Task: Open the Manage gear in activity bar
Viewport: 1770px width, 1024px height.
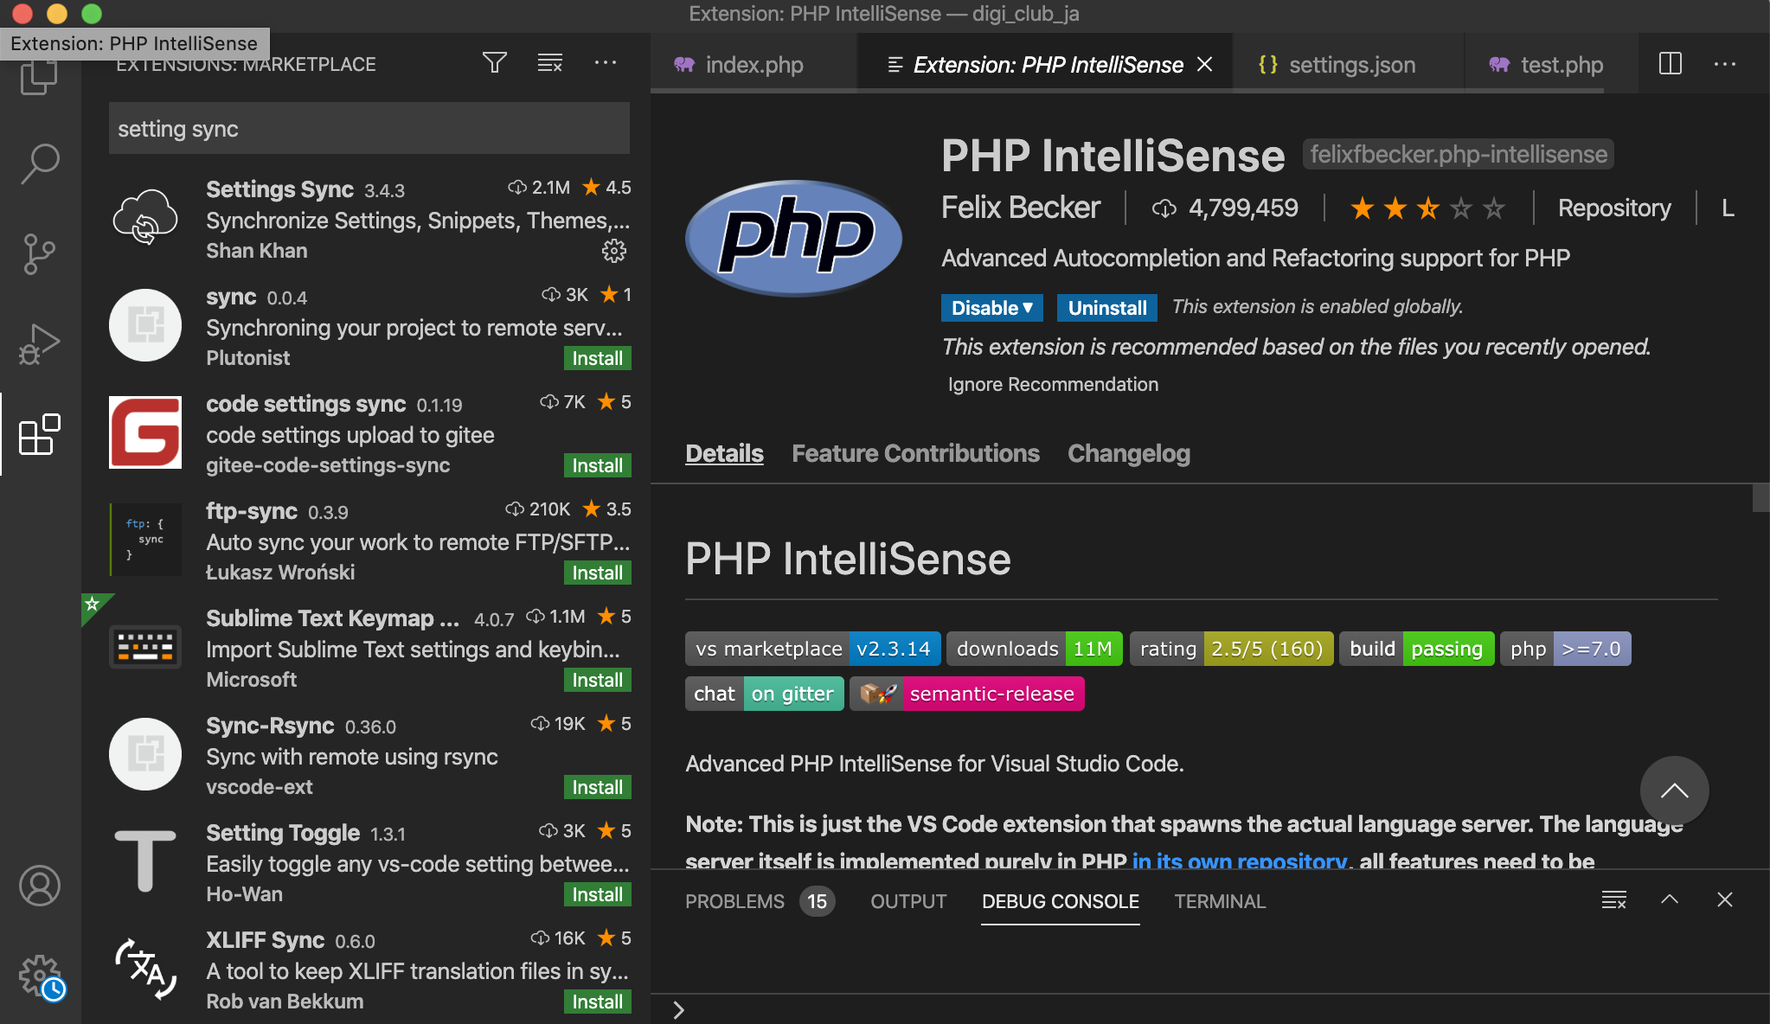Action: coord(40,976)
